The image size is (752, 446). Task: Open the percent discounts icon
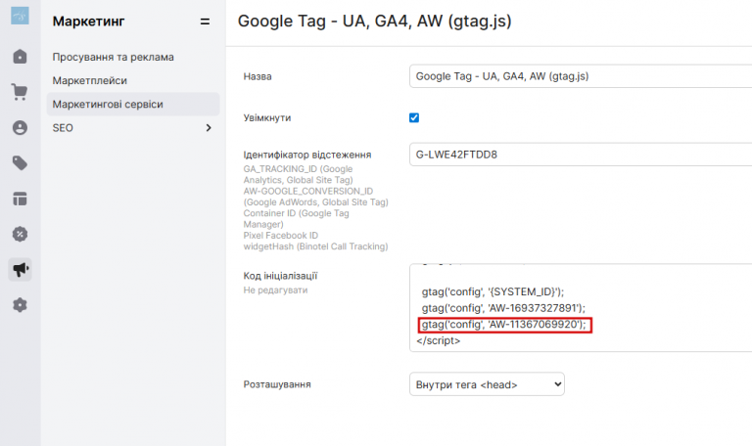20,234
